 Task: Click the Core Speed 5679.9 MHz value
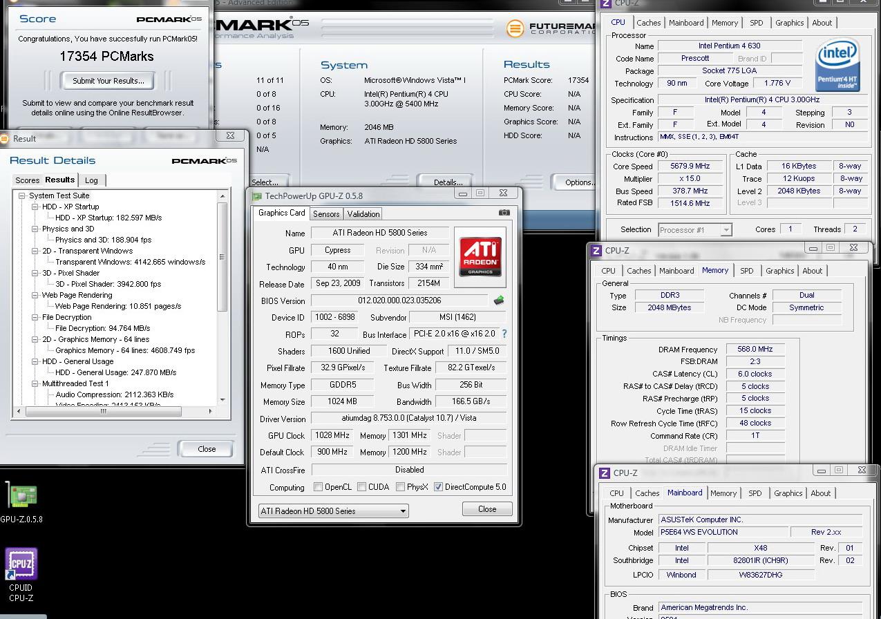pos(690,166)
